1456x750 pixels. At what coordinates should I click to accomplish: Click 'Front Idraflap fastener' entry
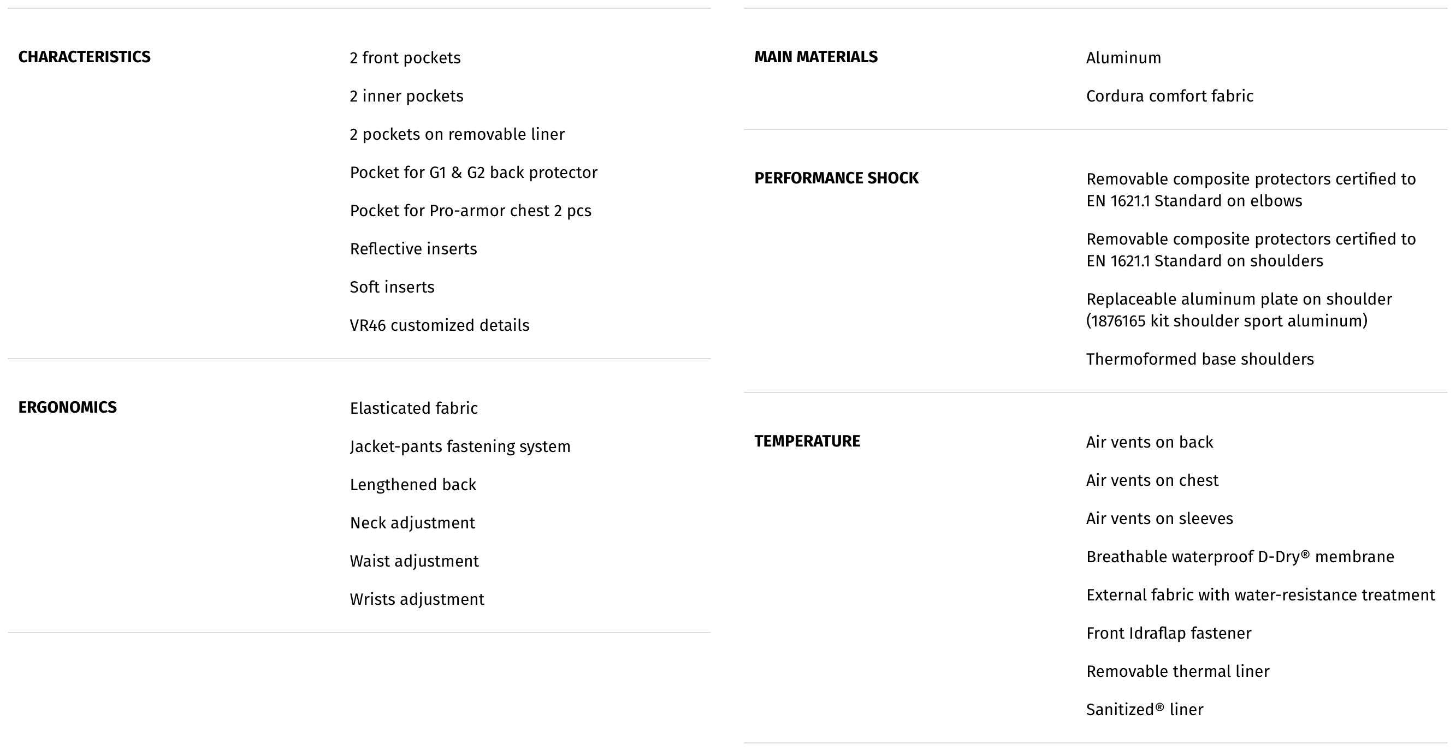[x=1168, y=634]
